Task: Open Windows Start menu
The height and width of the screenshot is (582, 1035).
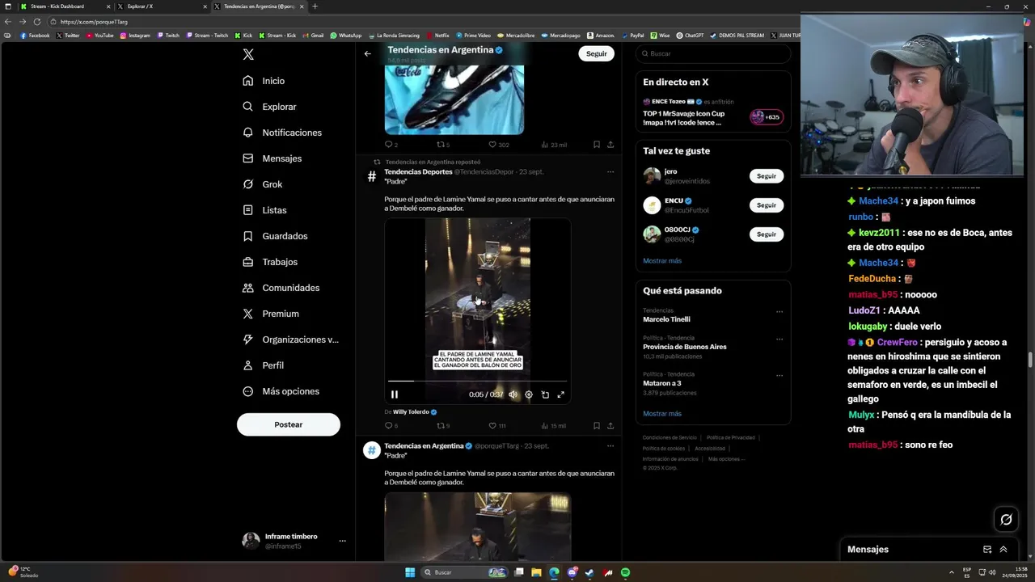Action: [410, 572]
